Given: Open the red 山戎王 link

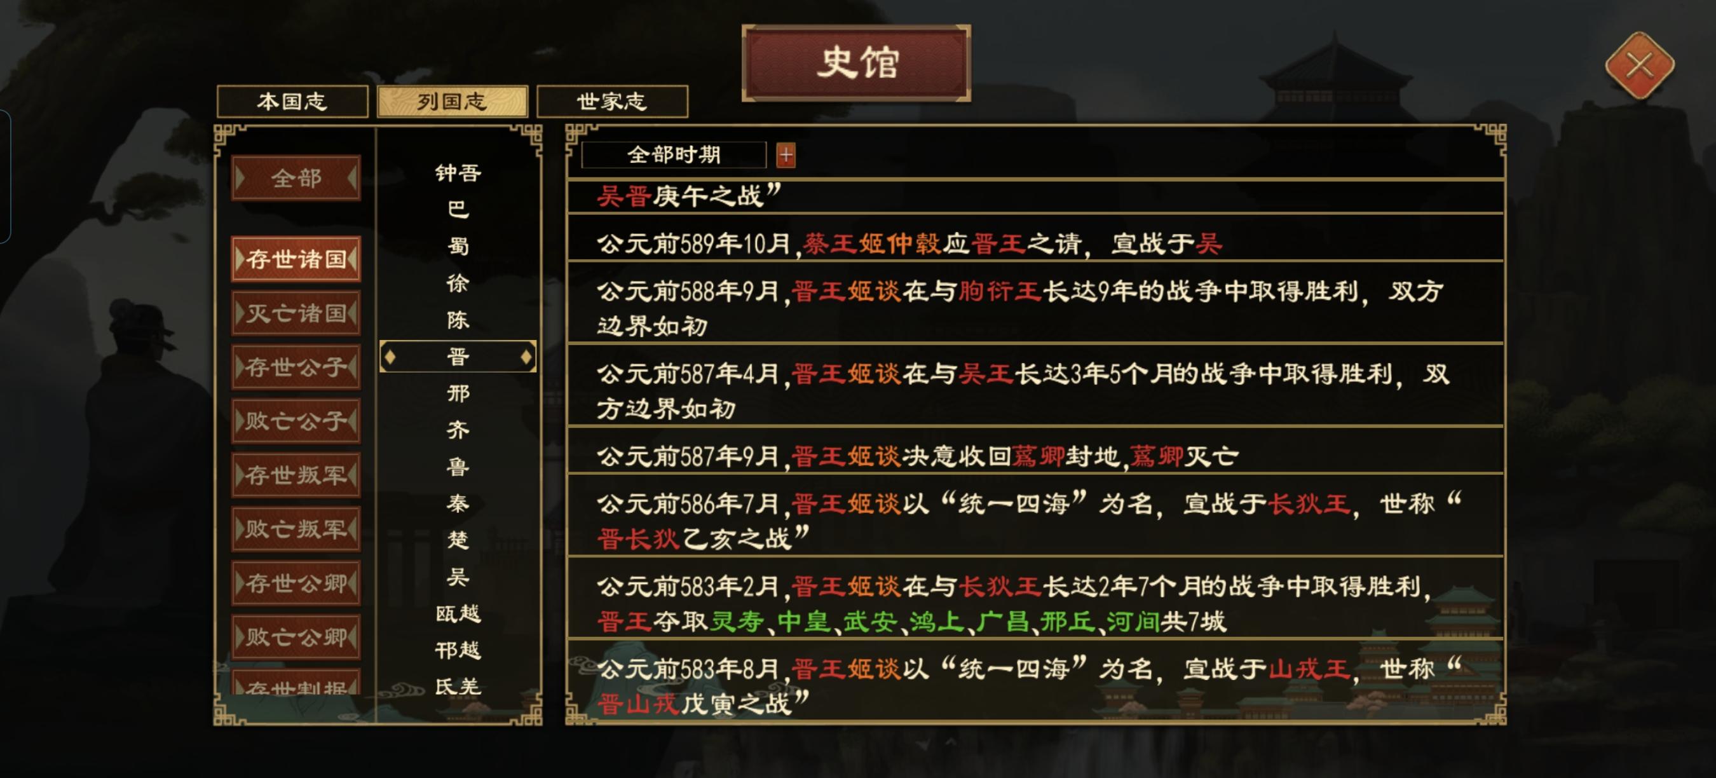Looking at the screenshot, I should point(1309,668).
